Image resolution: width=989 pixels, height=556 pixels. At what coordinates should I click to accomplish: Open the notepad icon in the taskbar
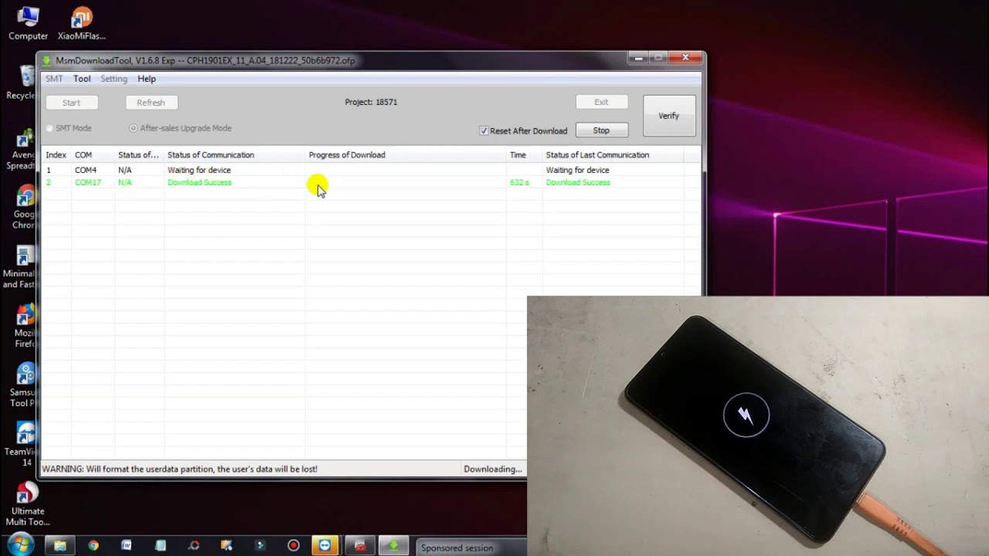click(x=161, y=546)
